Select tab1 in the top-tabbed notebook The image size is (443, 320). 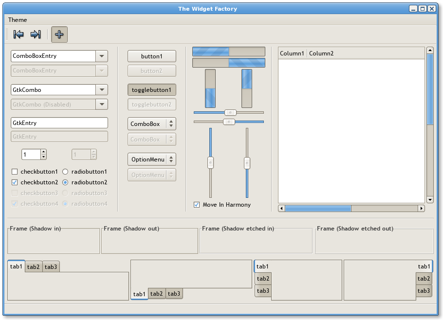(16, 267)
